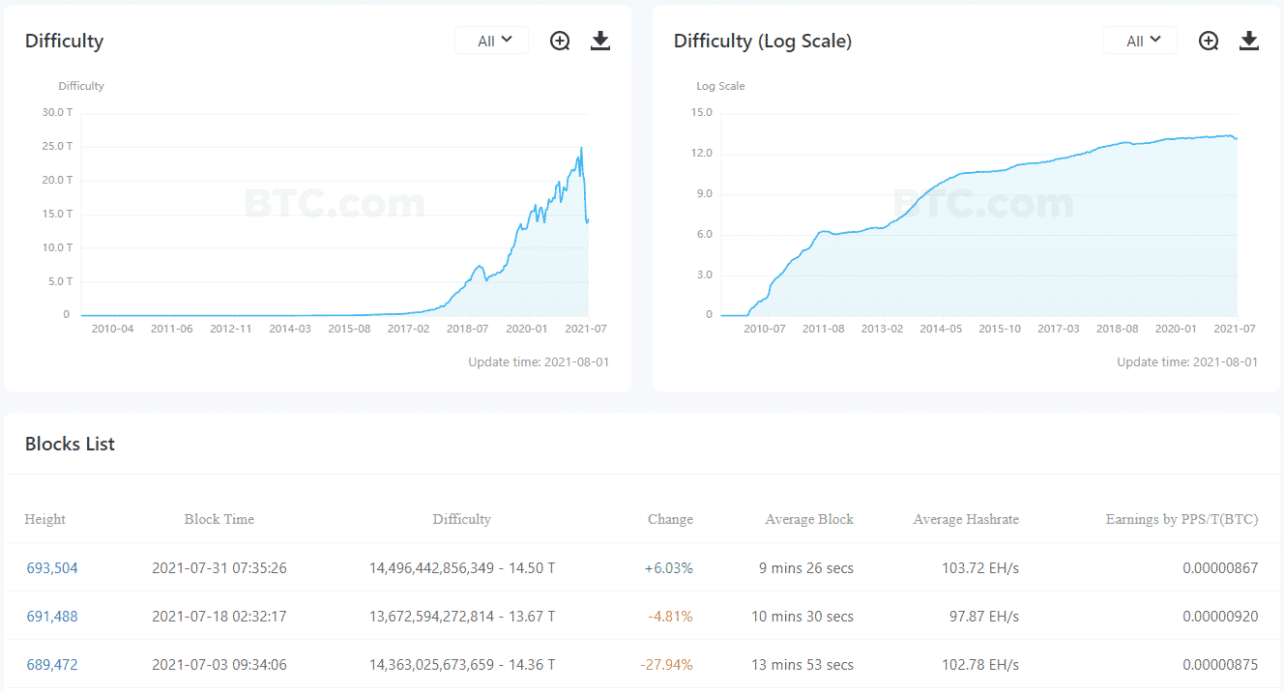Click the Average Hashrate column header

[966, 519]
